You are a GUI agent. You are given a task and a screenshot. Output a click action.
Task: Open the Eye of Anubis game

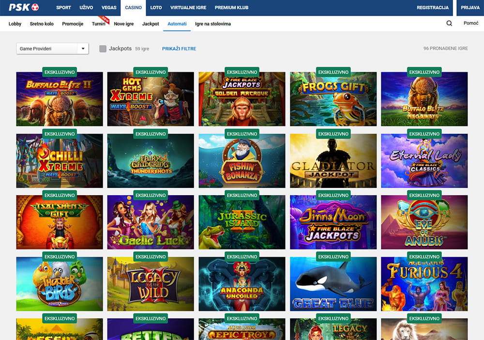coord(424,222)
